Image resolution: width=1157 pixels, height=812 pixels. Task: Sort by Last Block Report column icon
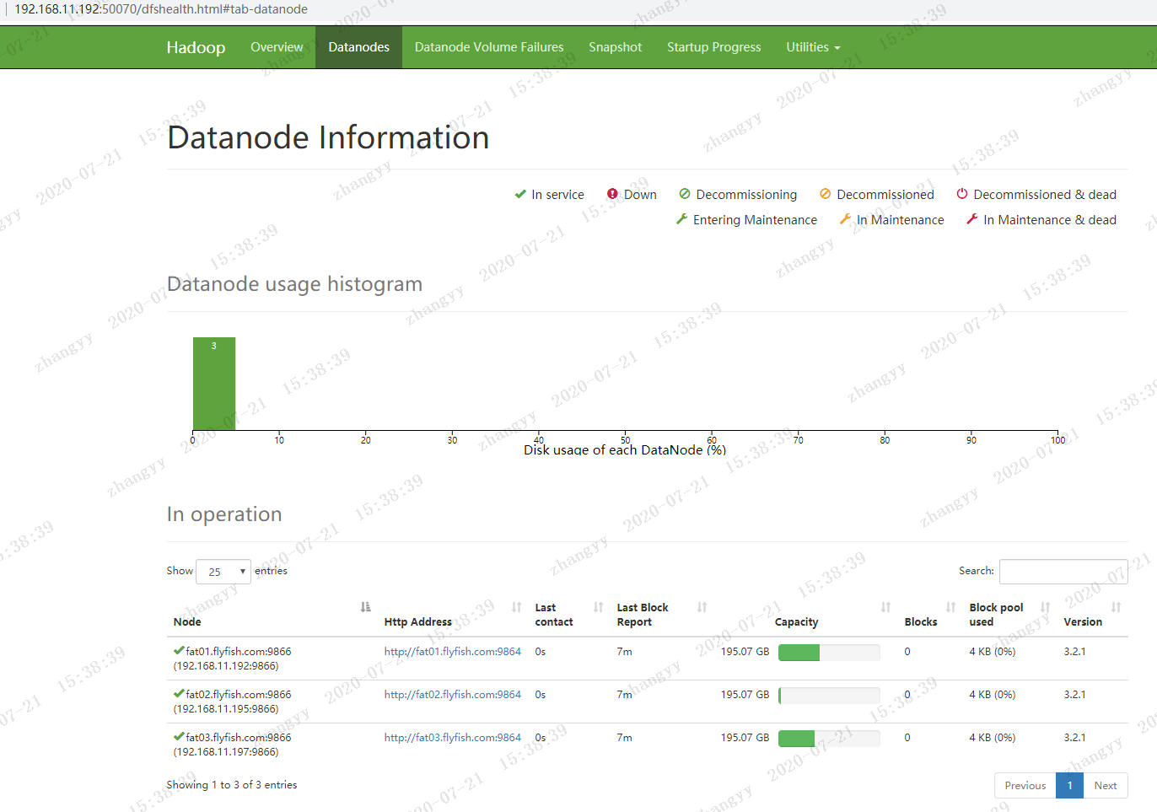(x=702, y=607)
